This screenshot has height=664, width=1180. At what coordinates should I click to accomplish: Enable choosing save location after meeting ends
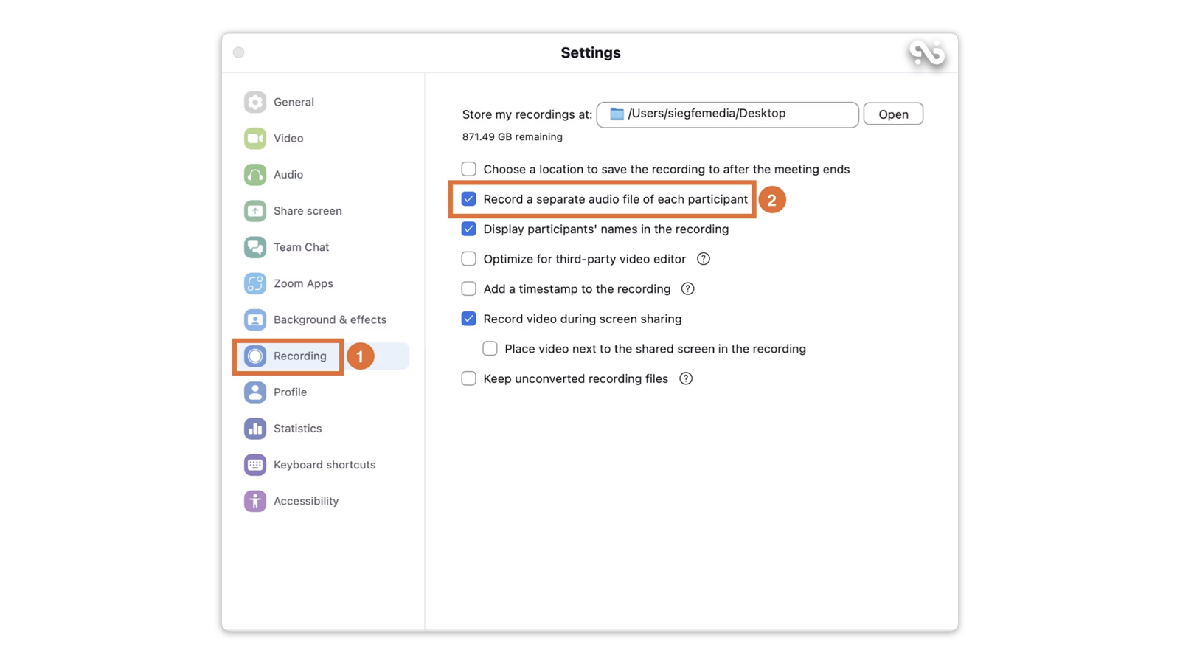pos(469,169)
